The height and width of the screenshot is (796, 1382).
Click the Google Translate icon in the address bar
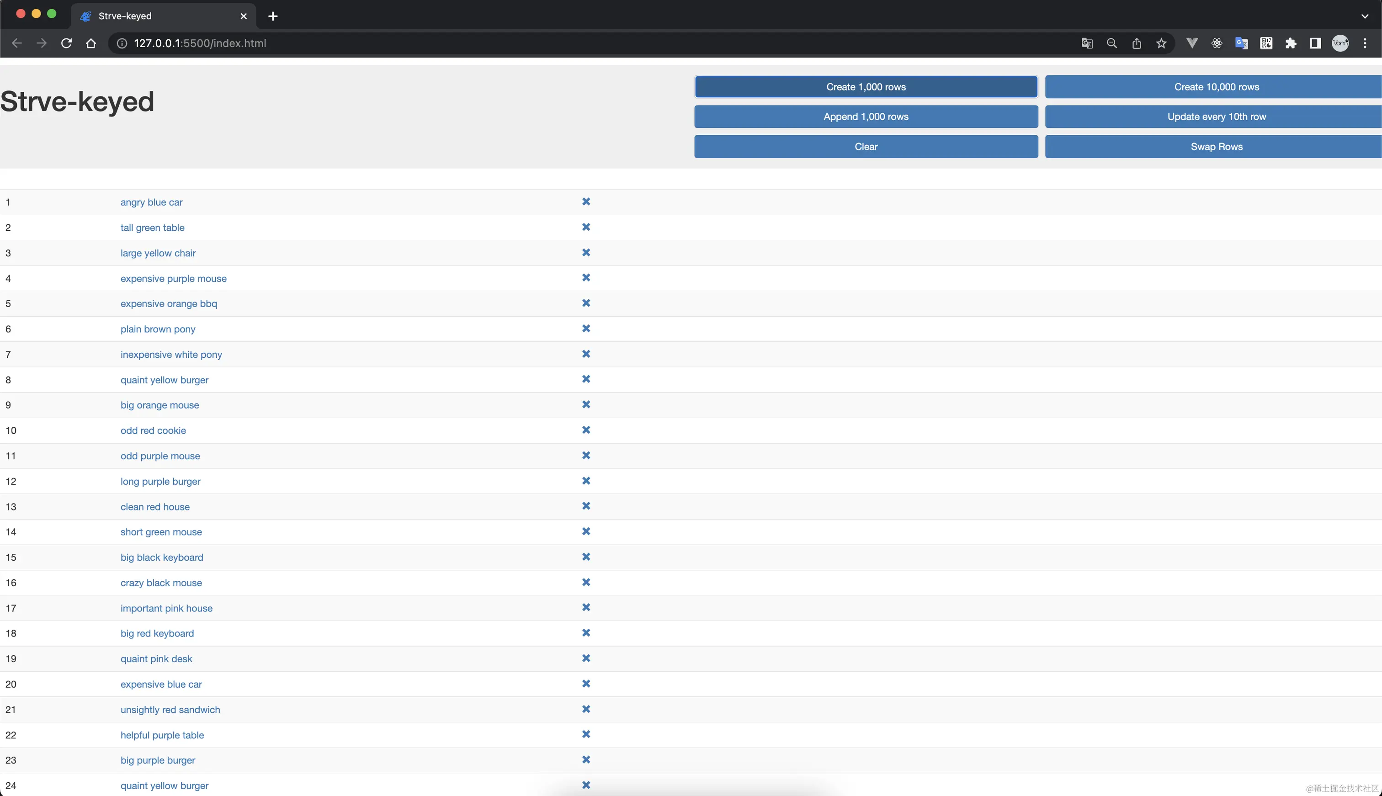coord(1087,43)
